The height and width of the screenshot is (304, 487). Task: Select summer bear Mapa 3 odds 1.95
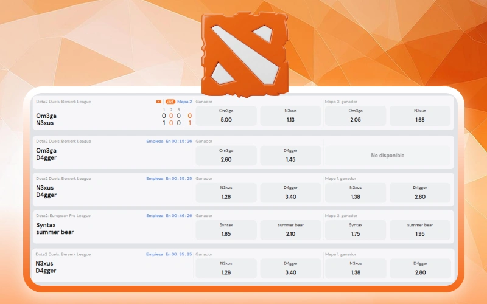(420, 230)
